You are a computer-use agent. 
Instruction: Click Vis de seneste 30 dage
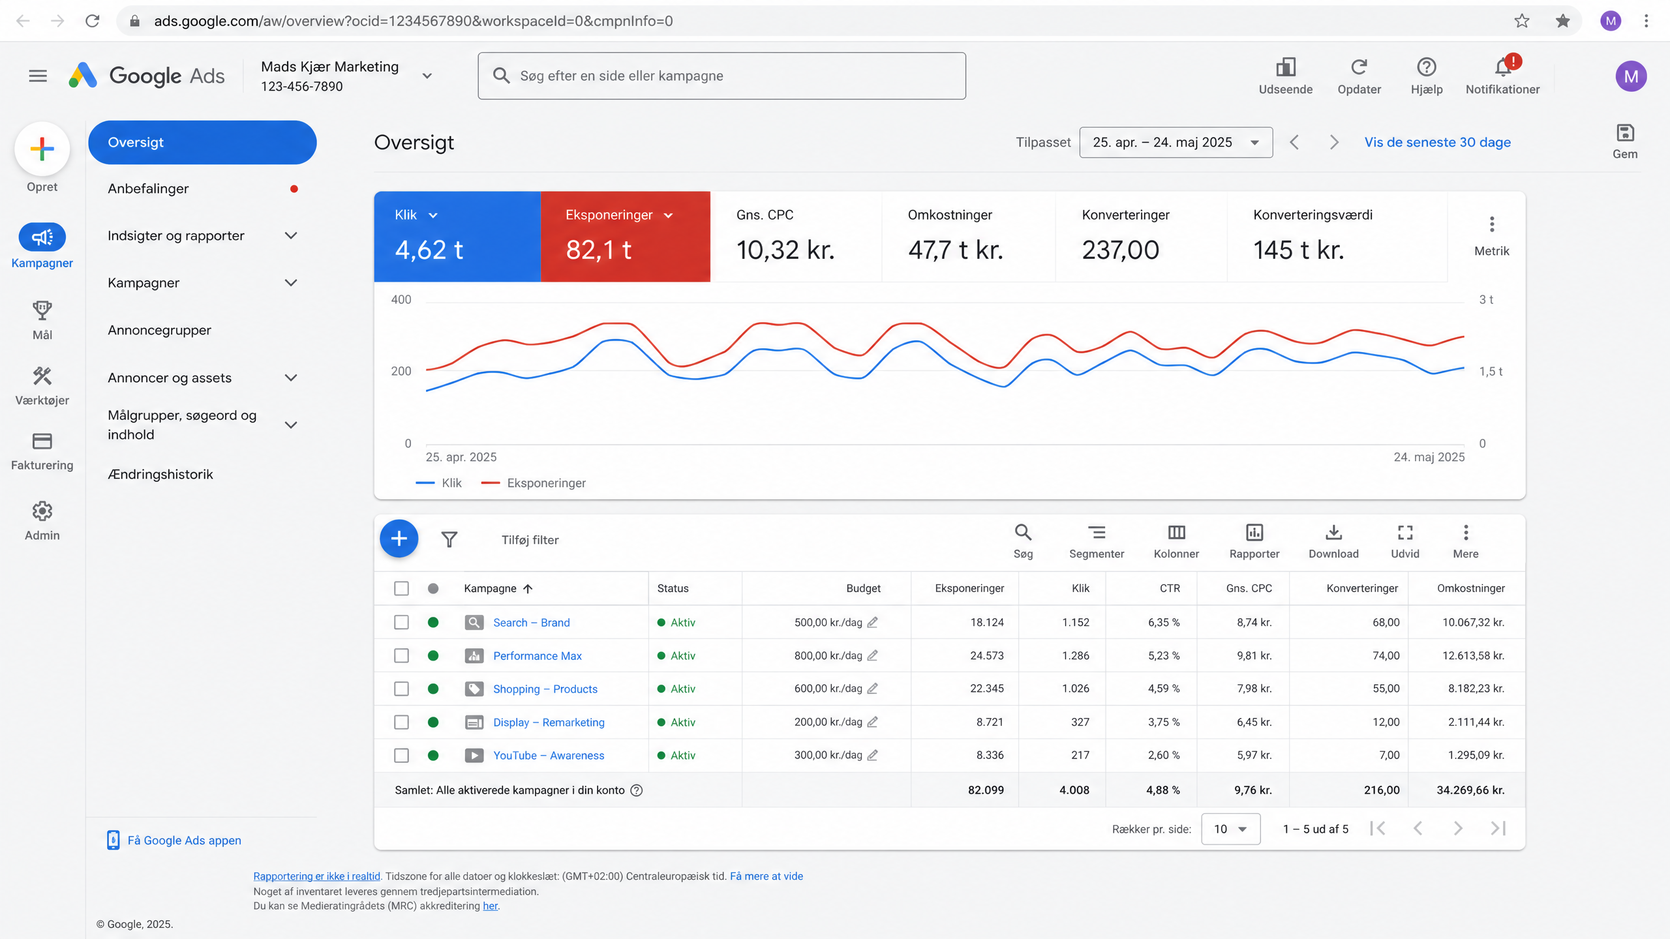tap(1437, 142)
